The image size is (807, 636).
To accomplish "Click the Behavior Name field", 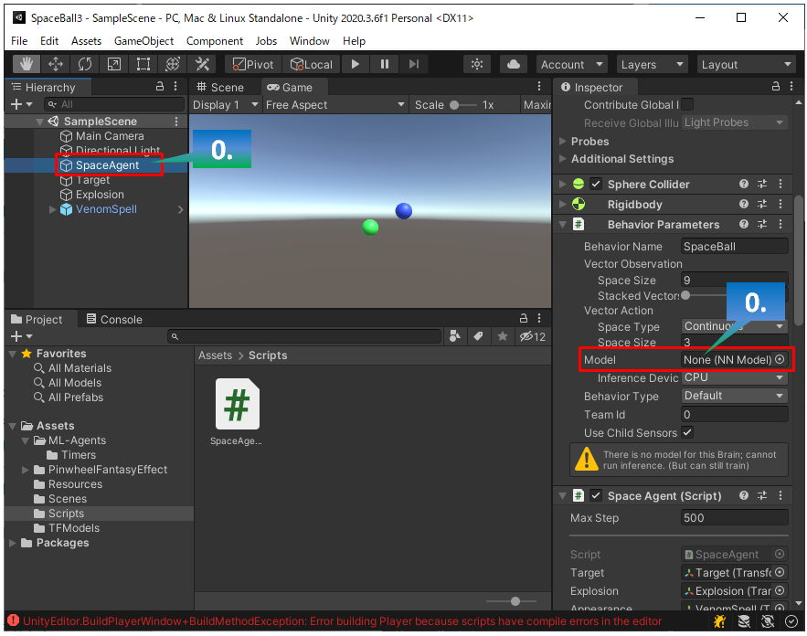I will pos(735,246).
